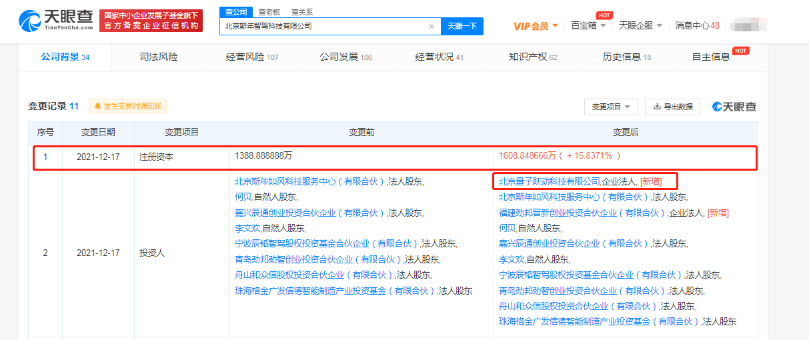
Task: Open 嘉兴辰通创业投资合伙企业 link in 变更后
Action: (574, 243)
